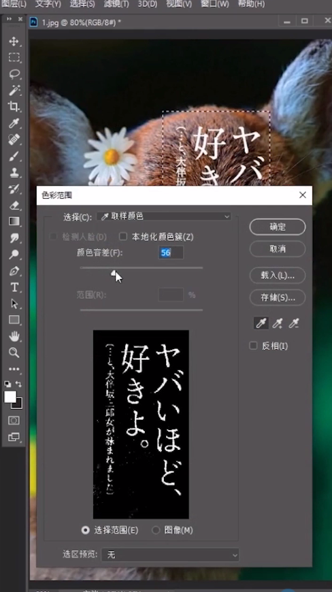Expand the toolbar double-arrow collapse control

coord(9,19)
